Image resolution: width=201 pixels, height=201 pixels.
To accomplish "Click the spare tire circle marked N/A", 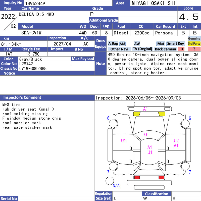I will [x=110, y=181].
